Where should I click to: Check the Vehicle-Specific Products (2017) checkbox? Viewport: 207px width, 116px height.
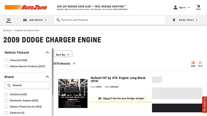pos(6,67)
